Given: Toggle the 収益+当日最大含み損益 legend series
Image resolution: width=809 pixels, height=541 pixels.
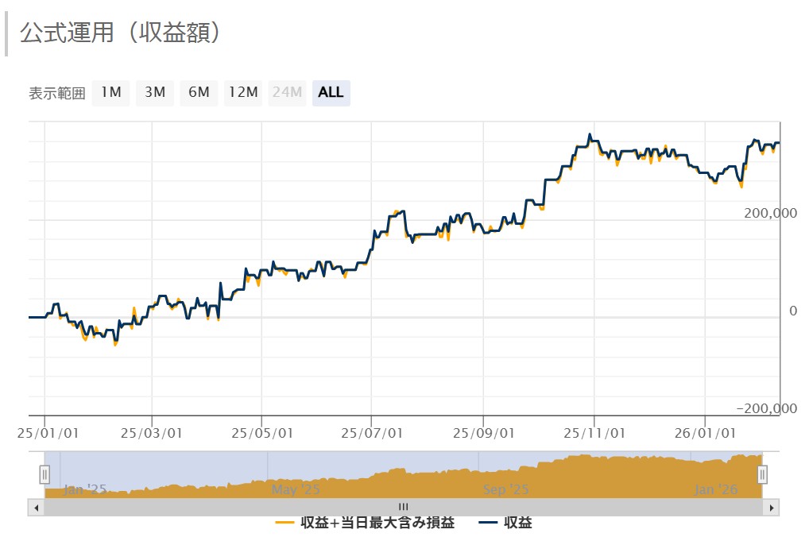Looking at the screenshot, I should 366,523.
